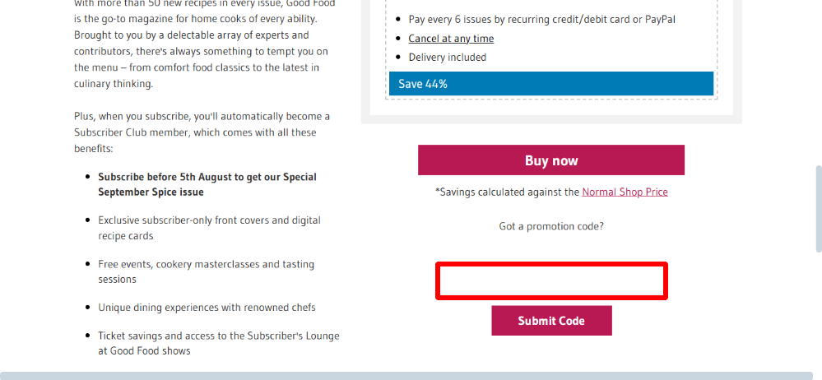The width and height of the screenshot is (822, 380).
Task: Click the Special September Spice issue bullet
Action: [207, 184]
